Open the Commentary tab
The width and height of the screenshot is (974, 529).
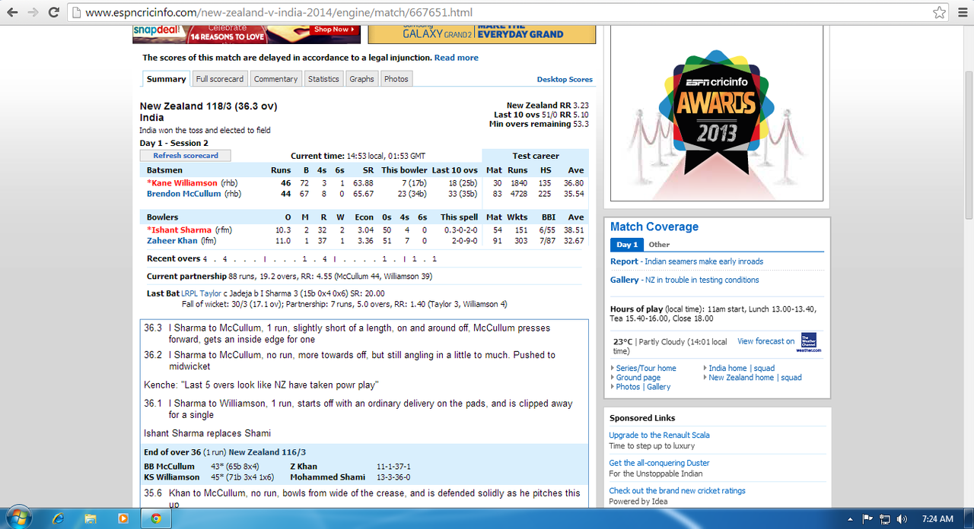click(x=275, y=79)
